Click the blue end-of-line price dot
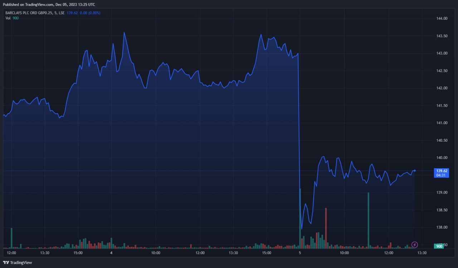The image size is (458, 268). tap(415, 170)
